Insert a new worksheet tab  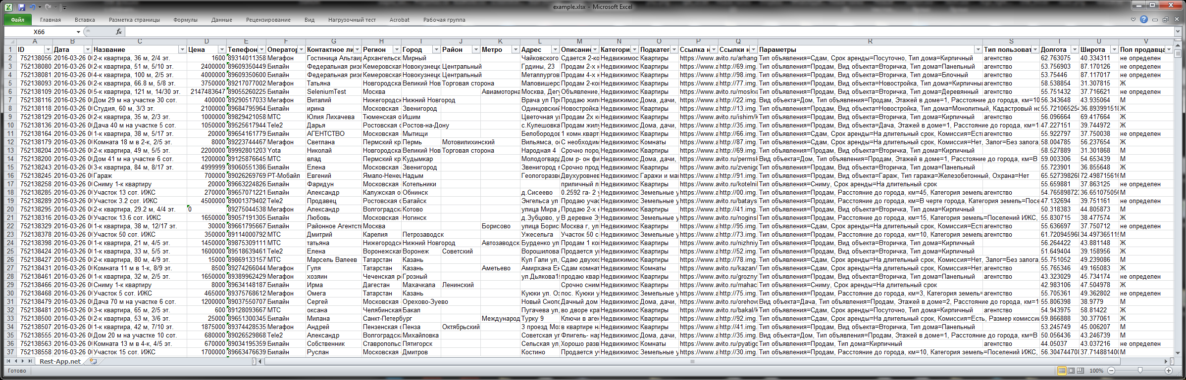click(x=93, y=361)
